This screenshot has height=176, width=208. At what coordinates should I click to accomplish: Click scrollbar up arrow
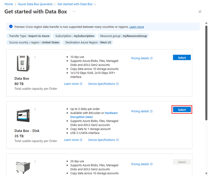[206, 23]
